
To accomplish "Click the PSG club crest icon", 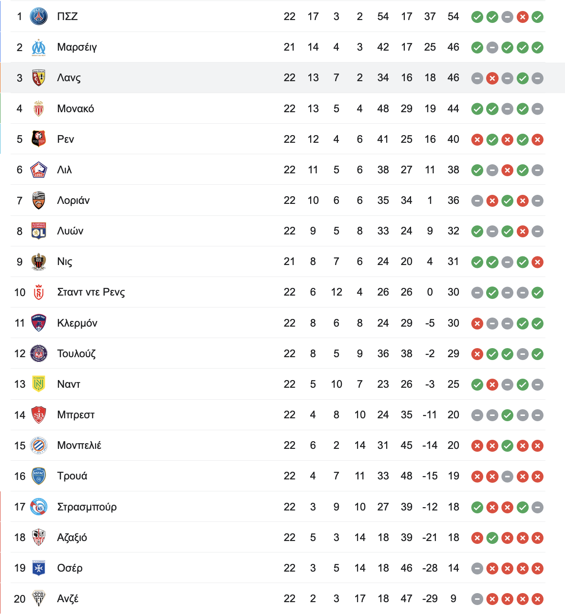I will point(39,17).
